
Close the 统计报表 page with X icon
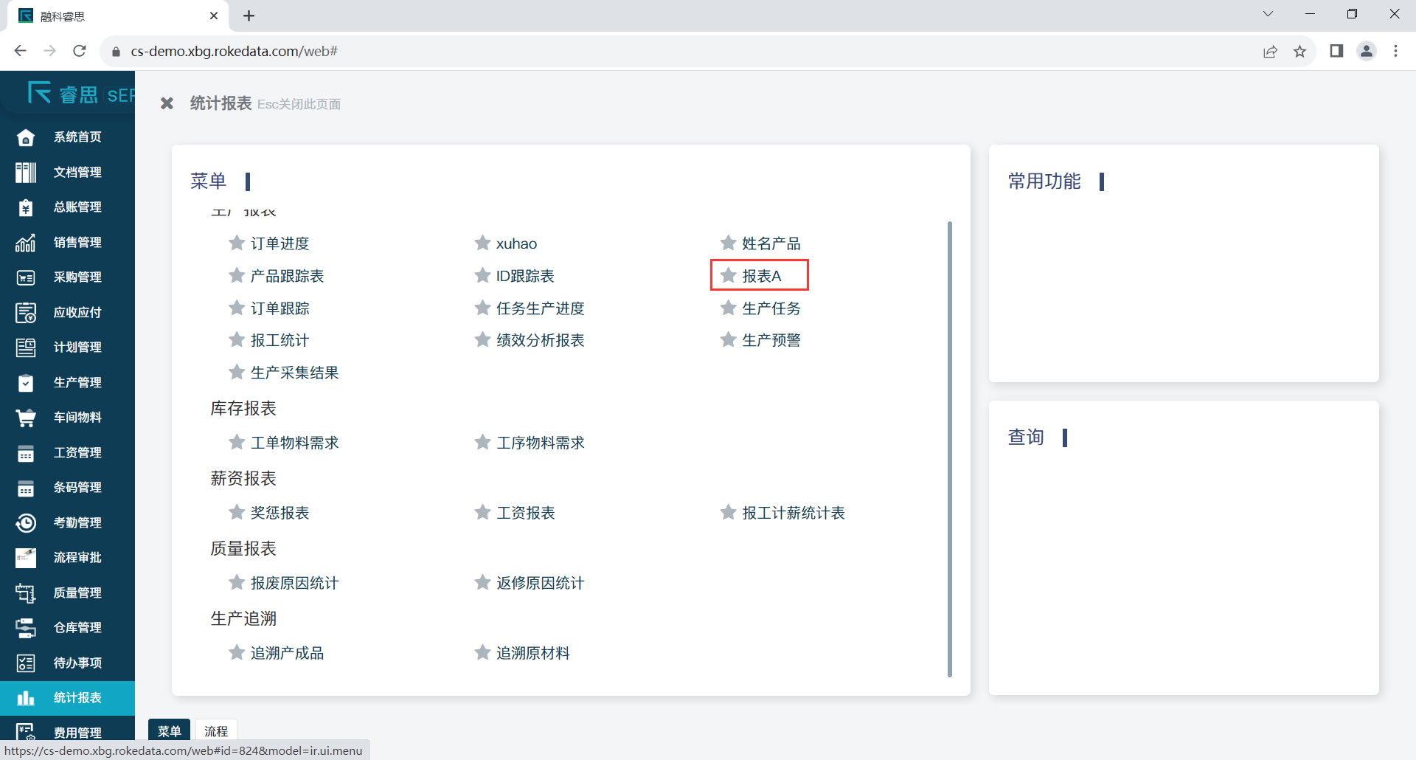(167, 104)
